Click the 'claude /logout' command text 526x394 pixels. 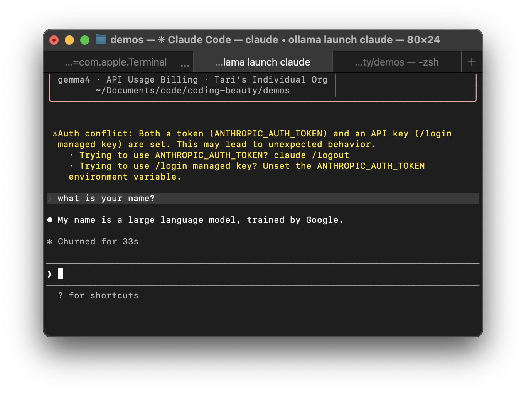(x=311, y=155)
